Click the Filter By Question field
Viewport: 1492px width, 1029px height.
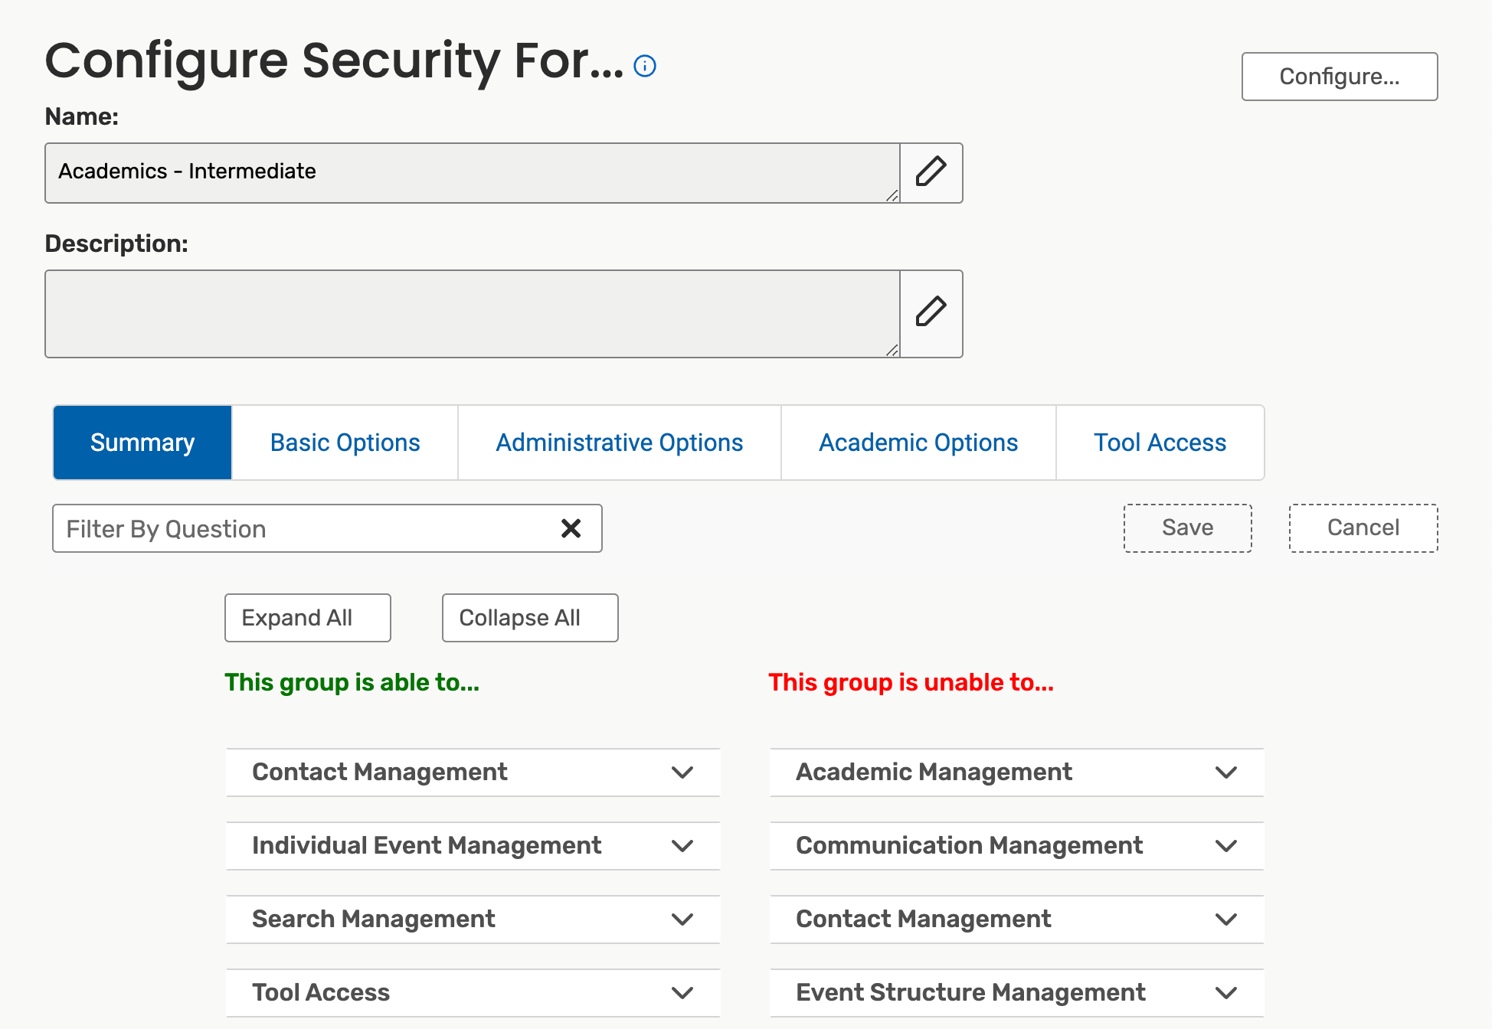click(306, 528)
